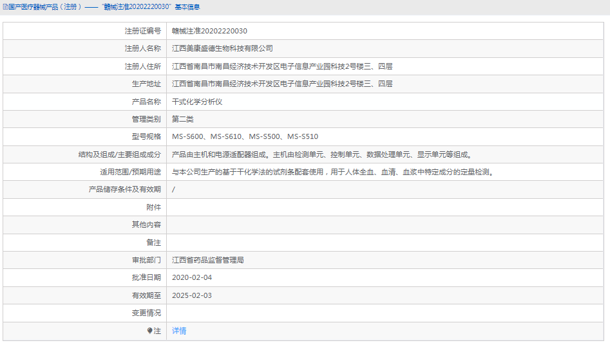Click the 注册证编号 label
Viewport: 610px width, 343px height.
(143, 31)
